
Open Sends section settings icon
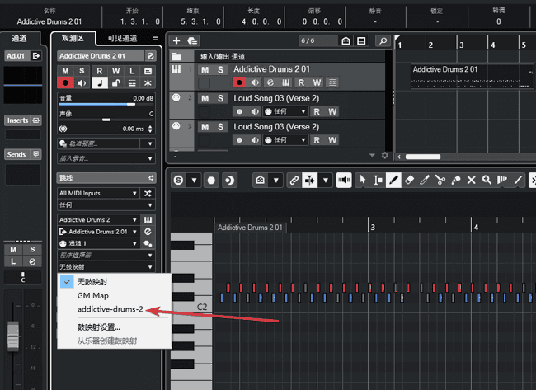36,154
